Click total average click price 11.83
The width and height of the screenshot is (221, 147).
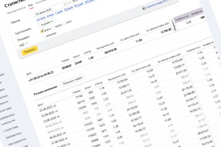[x=139, y=41]
